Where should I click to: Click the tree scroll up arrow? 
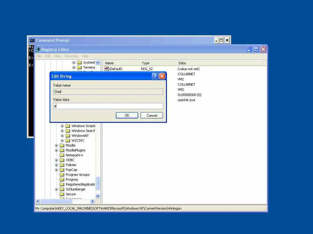[x=98, y=62]
